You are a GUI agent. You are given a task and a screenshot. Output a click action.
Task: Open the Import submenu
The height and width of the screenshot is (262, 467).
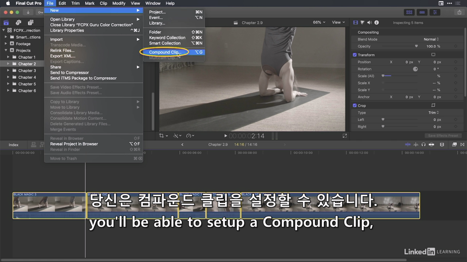[93, 39]
